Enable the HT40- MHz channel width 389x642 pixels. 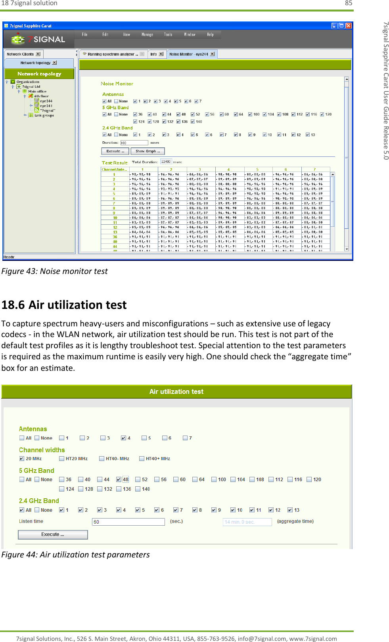point(102,459)
